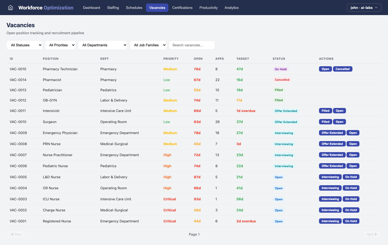Open the All Job Families dropdown
The height and width of the screenshot is (245, 388).
point(148,45)
